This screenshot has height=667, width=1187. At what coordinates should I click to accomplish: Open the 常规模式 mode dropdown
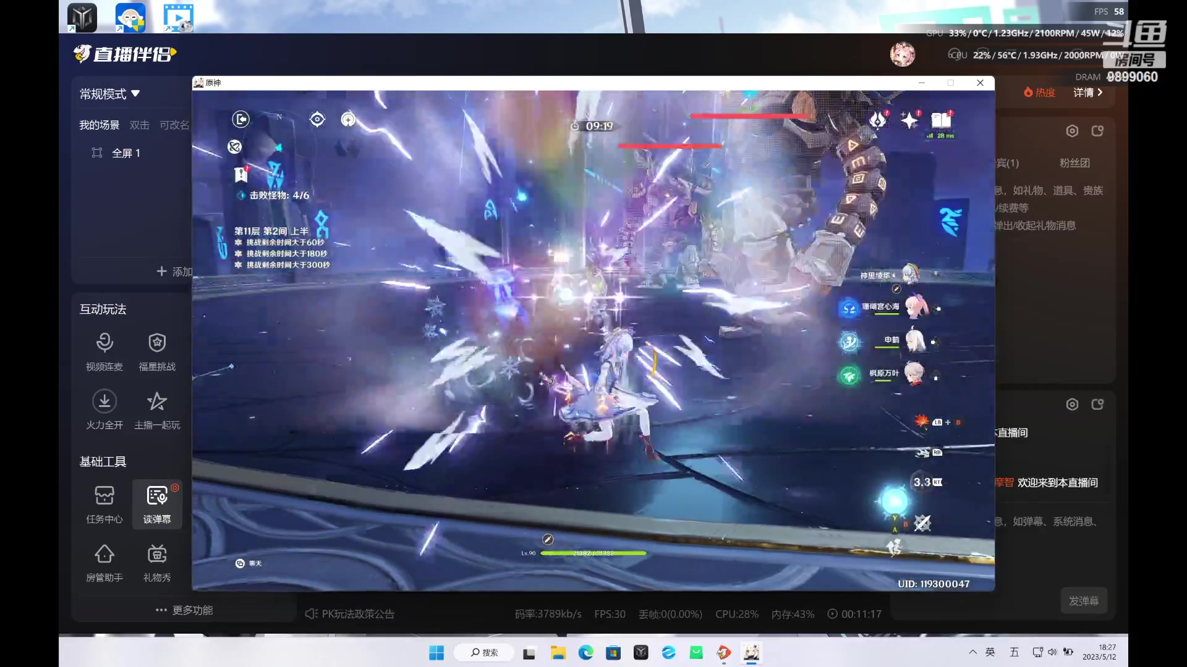110,94
